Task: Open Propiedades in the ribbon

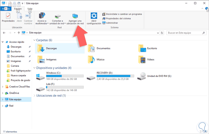Action: (8, 17)
